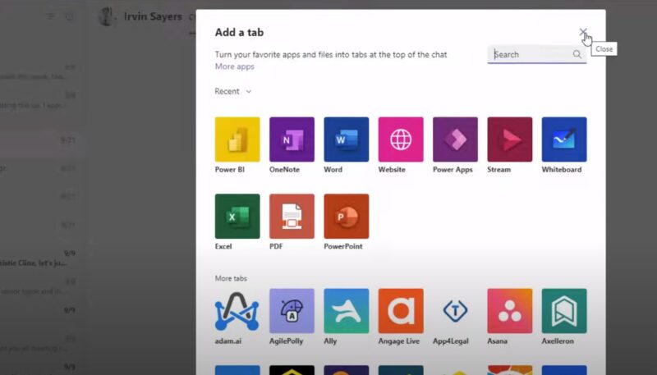
Task: Add a Website tab
Action: [x=401, y=139]
